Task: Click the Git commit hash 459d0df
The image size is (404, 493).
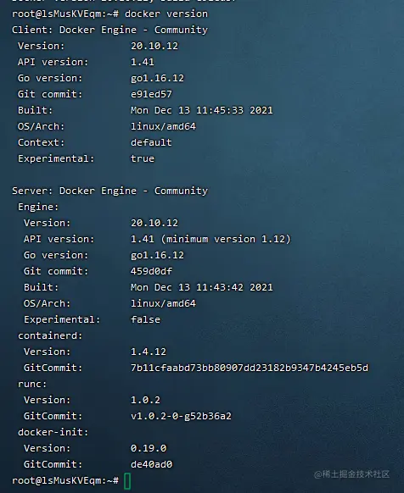Action: [151, 271]
